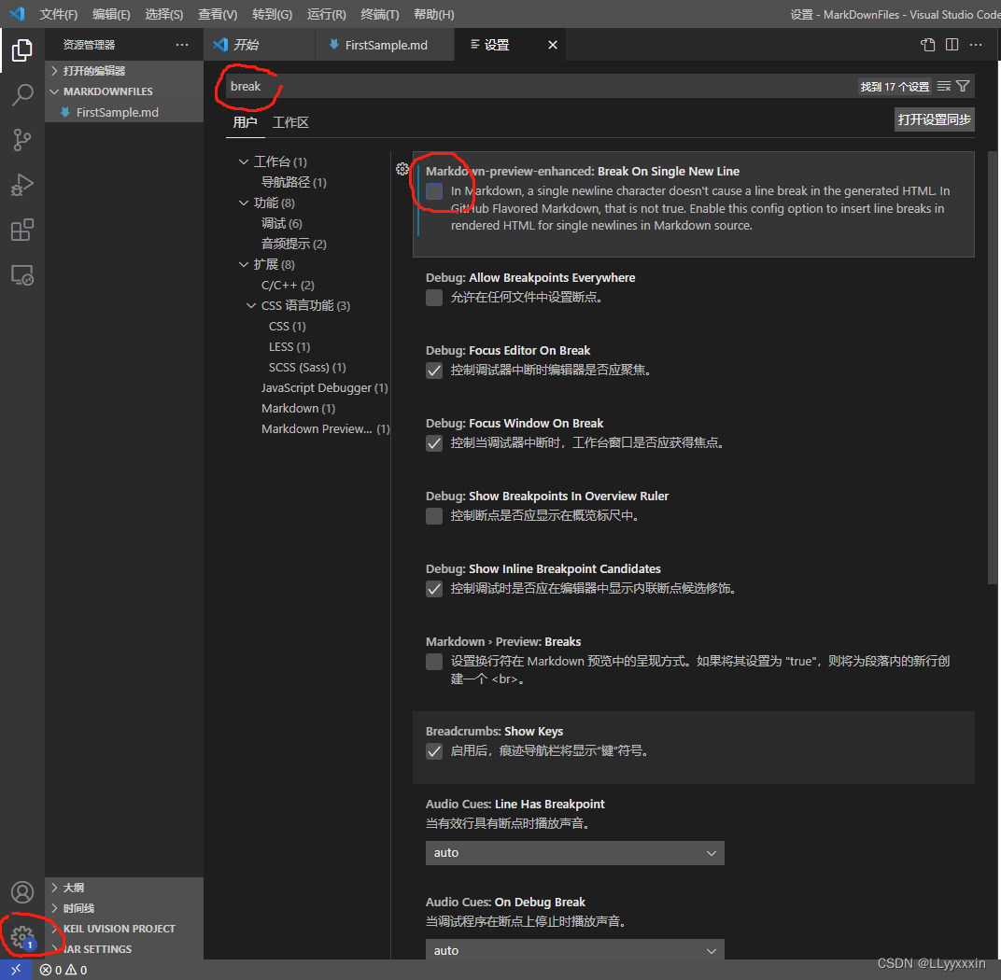Open the Search view in activity bar

coord(21,95)
